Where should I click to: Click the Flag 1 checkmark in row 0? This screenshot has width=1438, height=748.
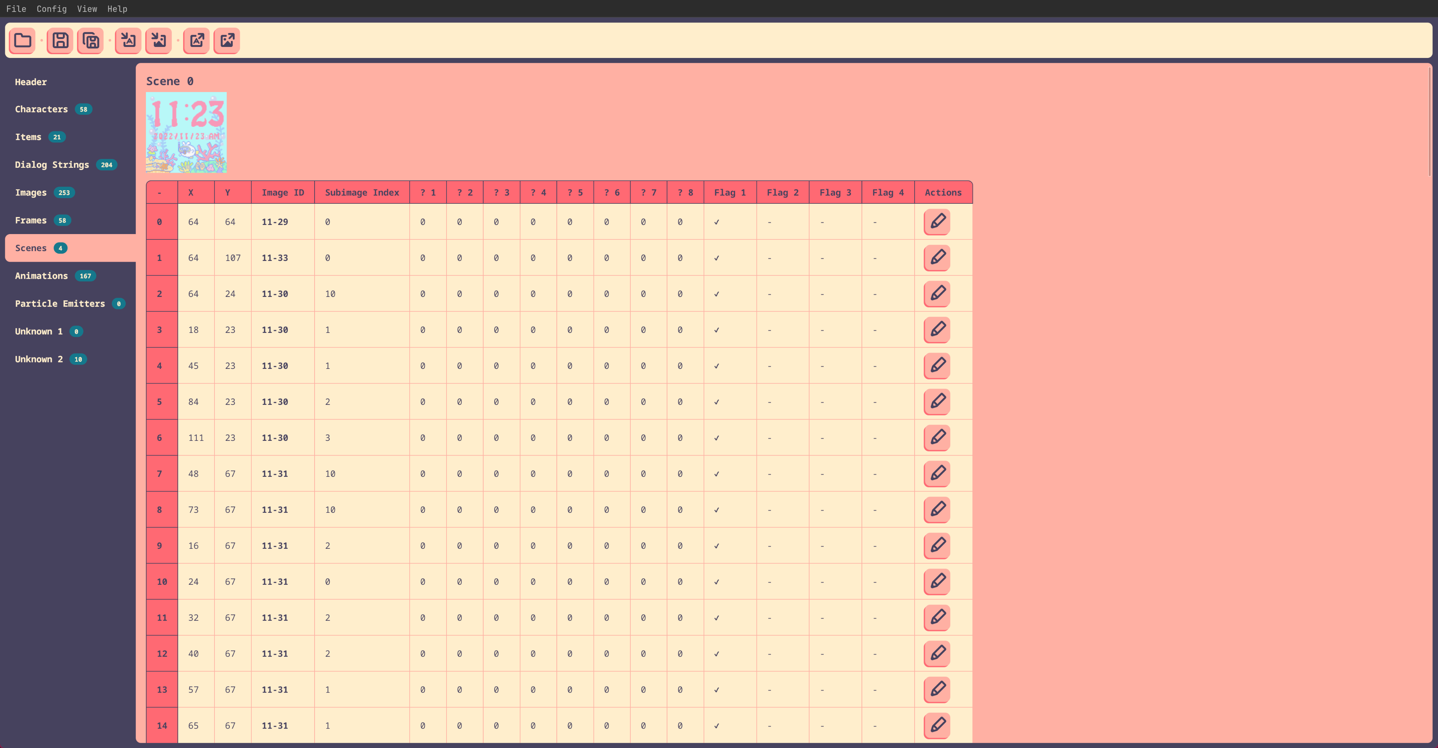tap(717, 222)
